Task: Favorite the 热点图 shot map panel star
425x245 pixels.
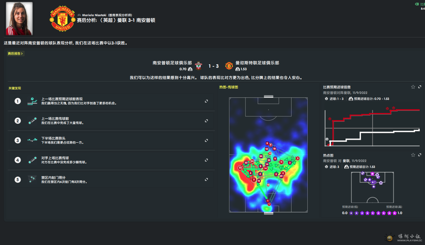Action: [413, 155]
